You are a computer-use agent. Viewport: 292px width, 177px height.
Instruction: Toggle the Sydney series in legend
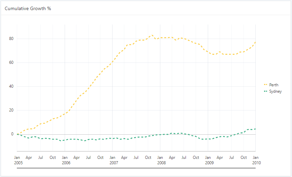pos(275,91)
